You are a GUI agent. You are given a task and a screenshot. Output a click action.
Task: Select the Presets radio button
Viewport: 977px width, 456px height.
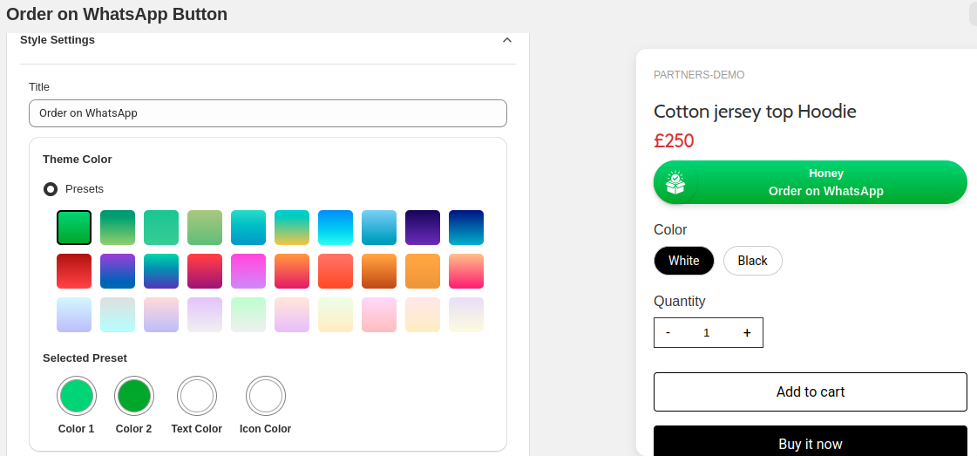pyautogui.click(x=51, y=188)
